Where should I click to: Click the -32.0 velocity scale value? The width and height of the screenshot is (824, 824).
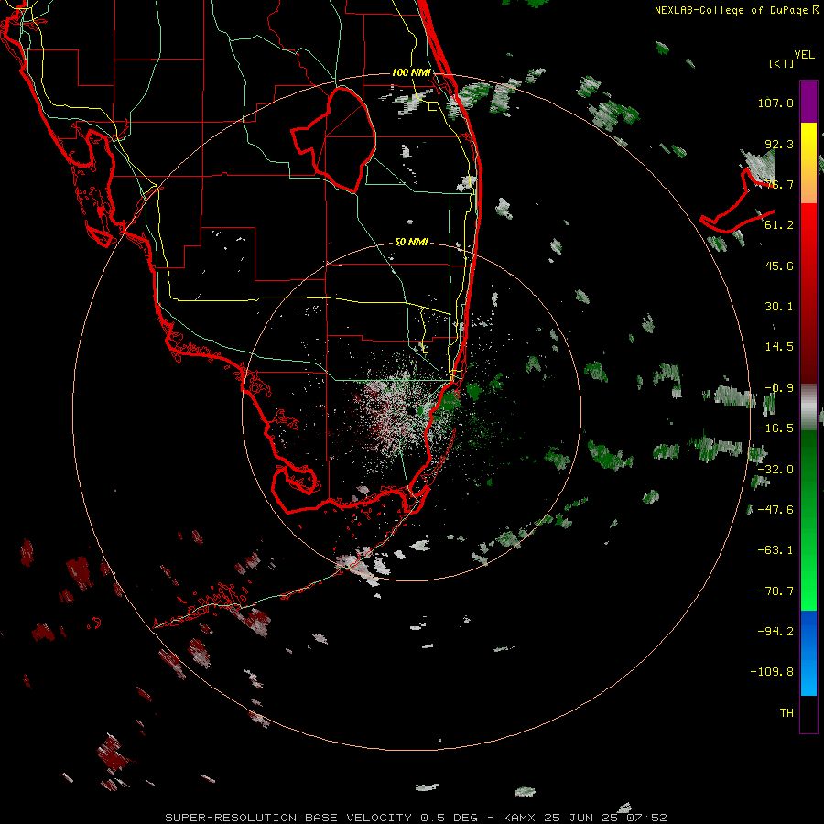775,470
